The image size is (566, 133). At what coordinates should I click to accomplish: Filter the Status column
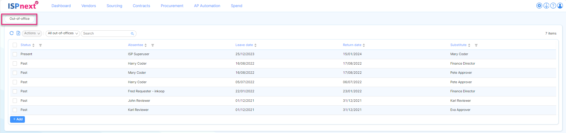click(x=41, y=45)
